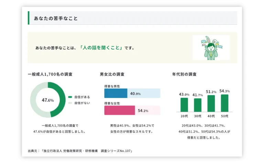Click the blue male progress bar

coord(115,93)
